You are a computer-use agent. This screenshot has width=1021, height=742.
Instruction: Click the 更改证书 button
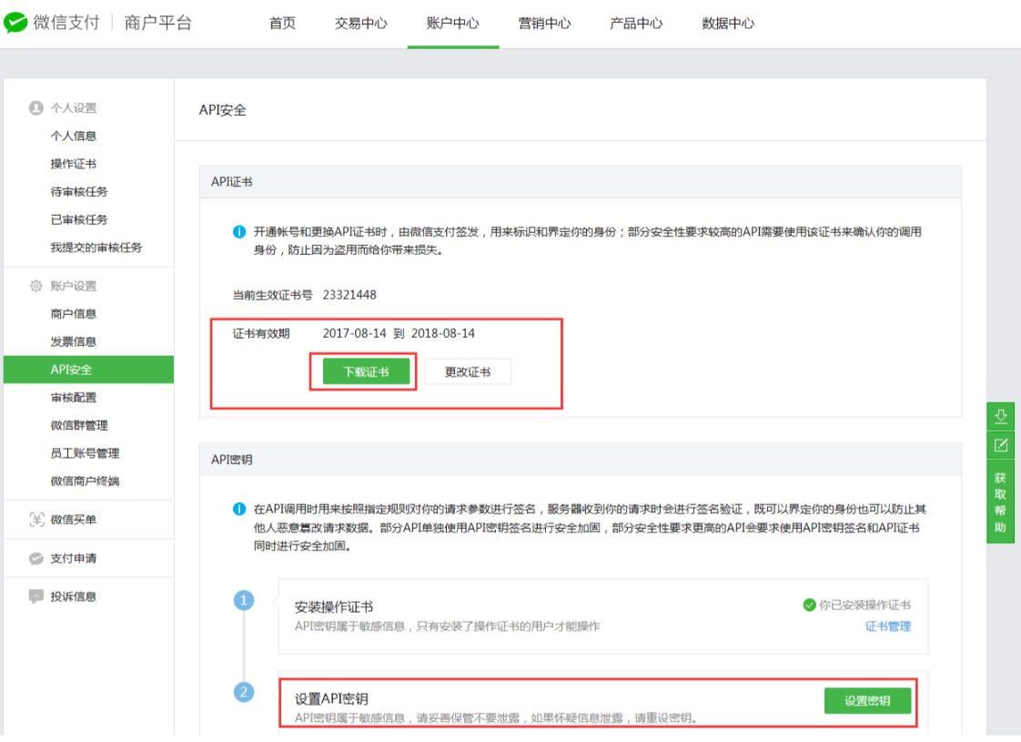(468, 371)
